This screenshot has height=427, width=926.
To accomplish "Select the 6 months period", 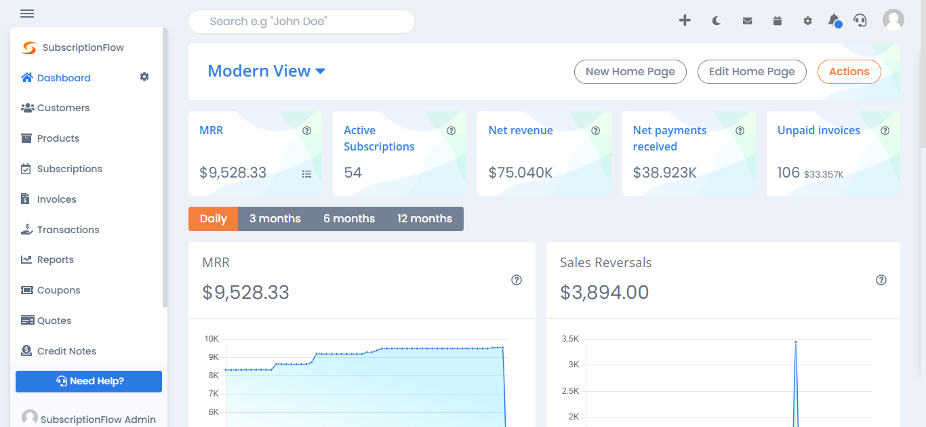I will click(348, 218).
